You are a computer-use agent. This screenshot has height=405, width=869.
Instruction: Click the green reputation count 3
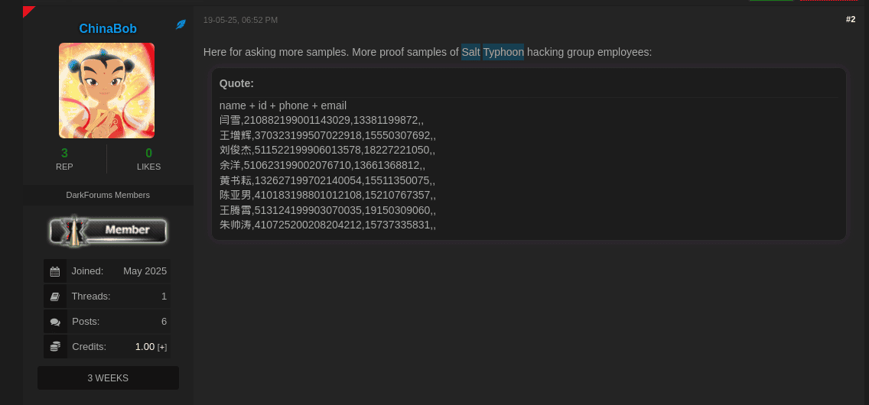coord(64,153)
